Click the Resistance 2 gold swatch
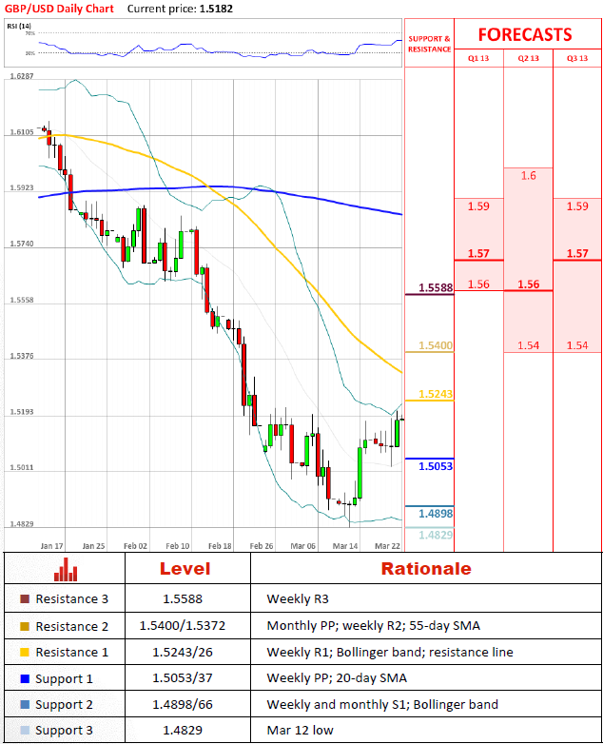The height and width of the screenshot is (744, 603). coord(25,626)
